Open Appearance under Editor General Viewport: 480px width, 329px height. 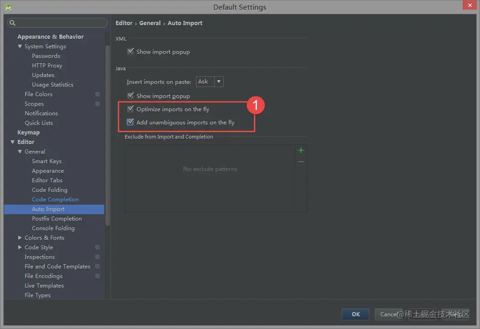coord(48,171)
